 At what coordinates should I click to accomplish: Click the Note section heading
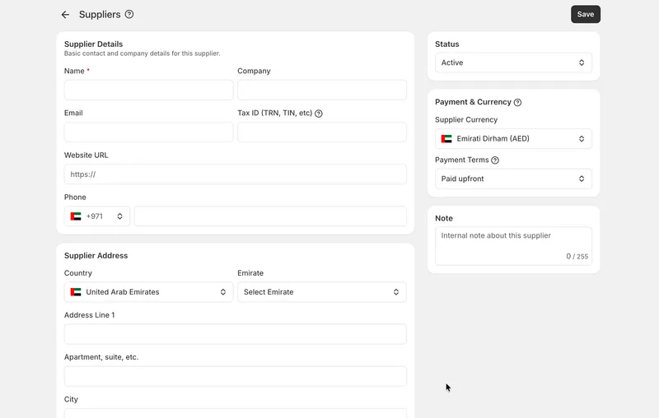[x=444, y=218]
